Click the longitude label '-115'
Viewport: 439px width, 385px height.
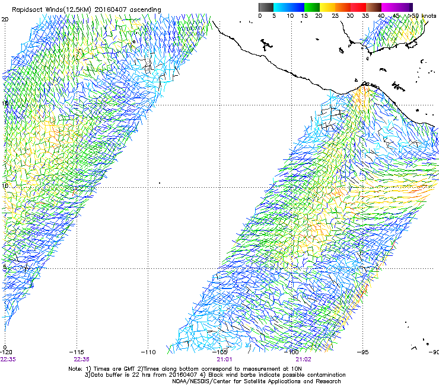77,352
